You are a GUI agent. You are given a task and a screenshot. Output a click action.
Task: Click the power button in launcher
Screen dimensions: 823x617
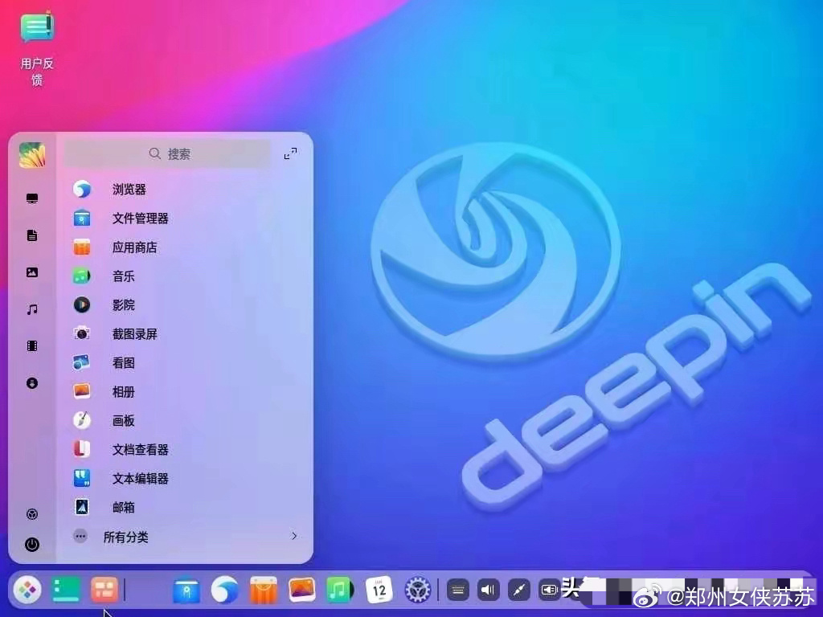click(x=32, y=544)
